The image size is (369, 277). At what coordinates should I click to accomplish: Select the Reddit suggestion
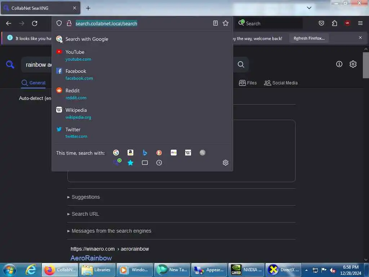click(x=142, y=94)
